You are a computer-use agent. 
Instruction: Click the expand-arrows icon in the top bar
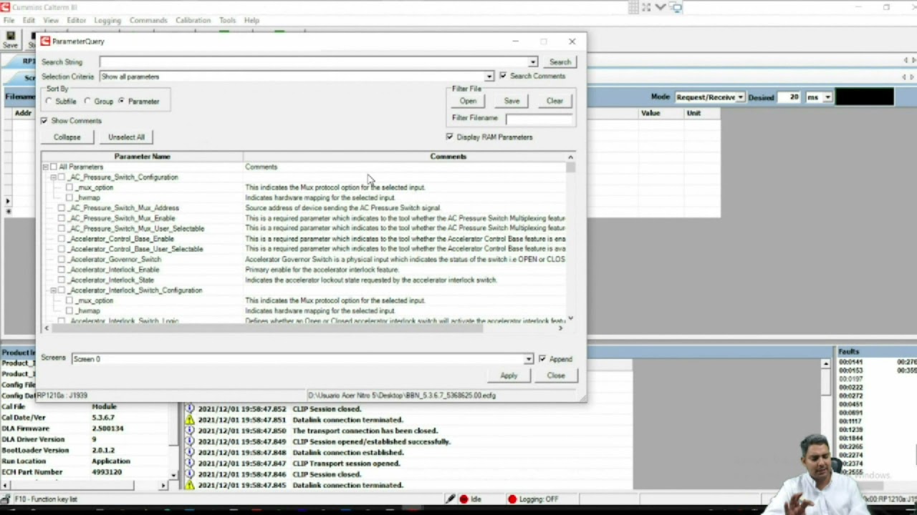[x=646, y=7]
